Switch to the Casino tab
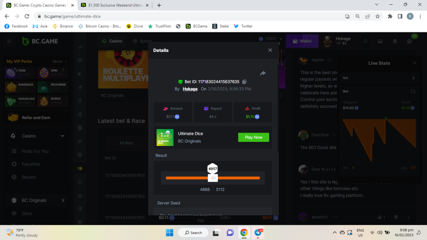 click(112, 41)
